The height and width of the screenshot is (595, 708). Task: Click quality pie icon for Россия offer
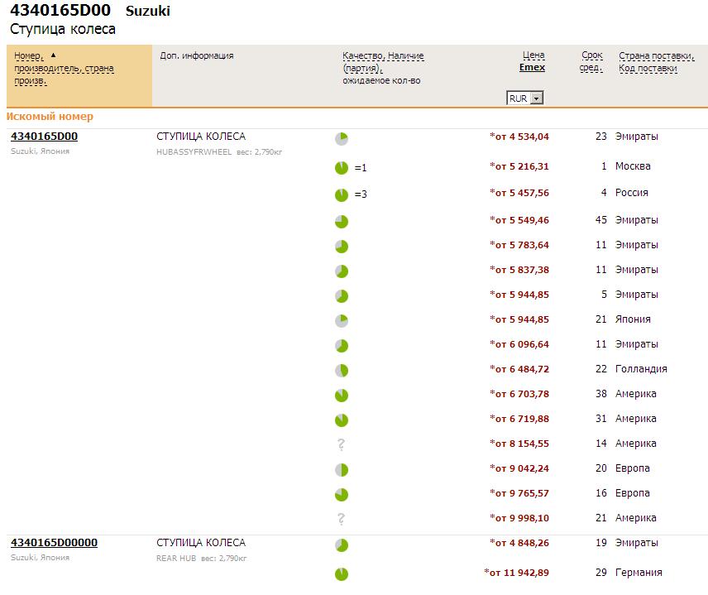(342, 195)
